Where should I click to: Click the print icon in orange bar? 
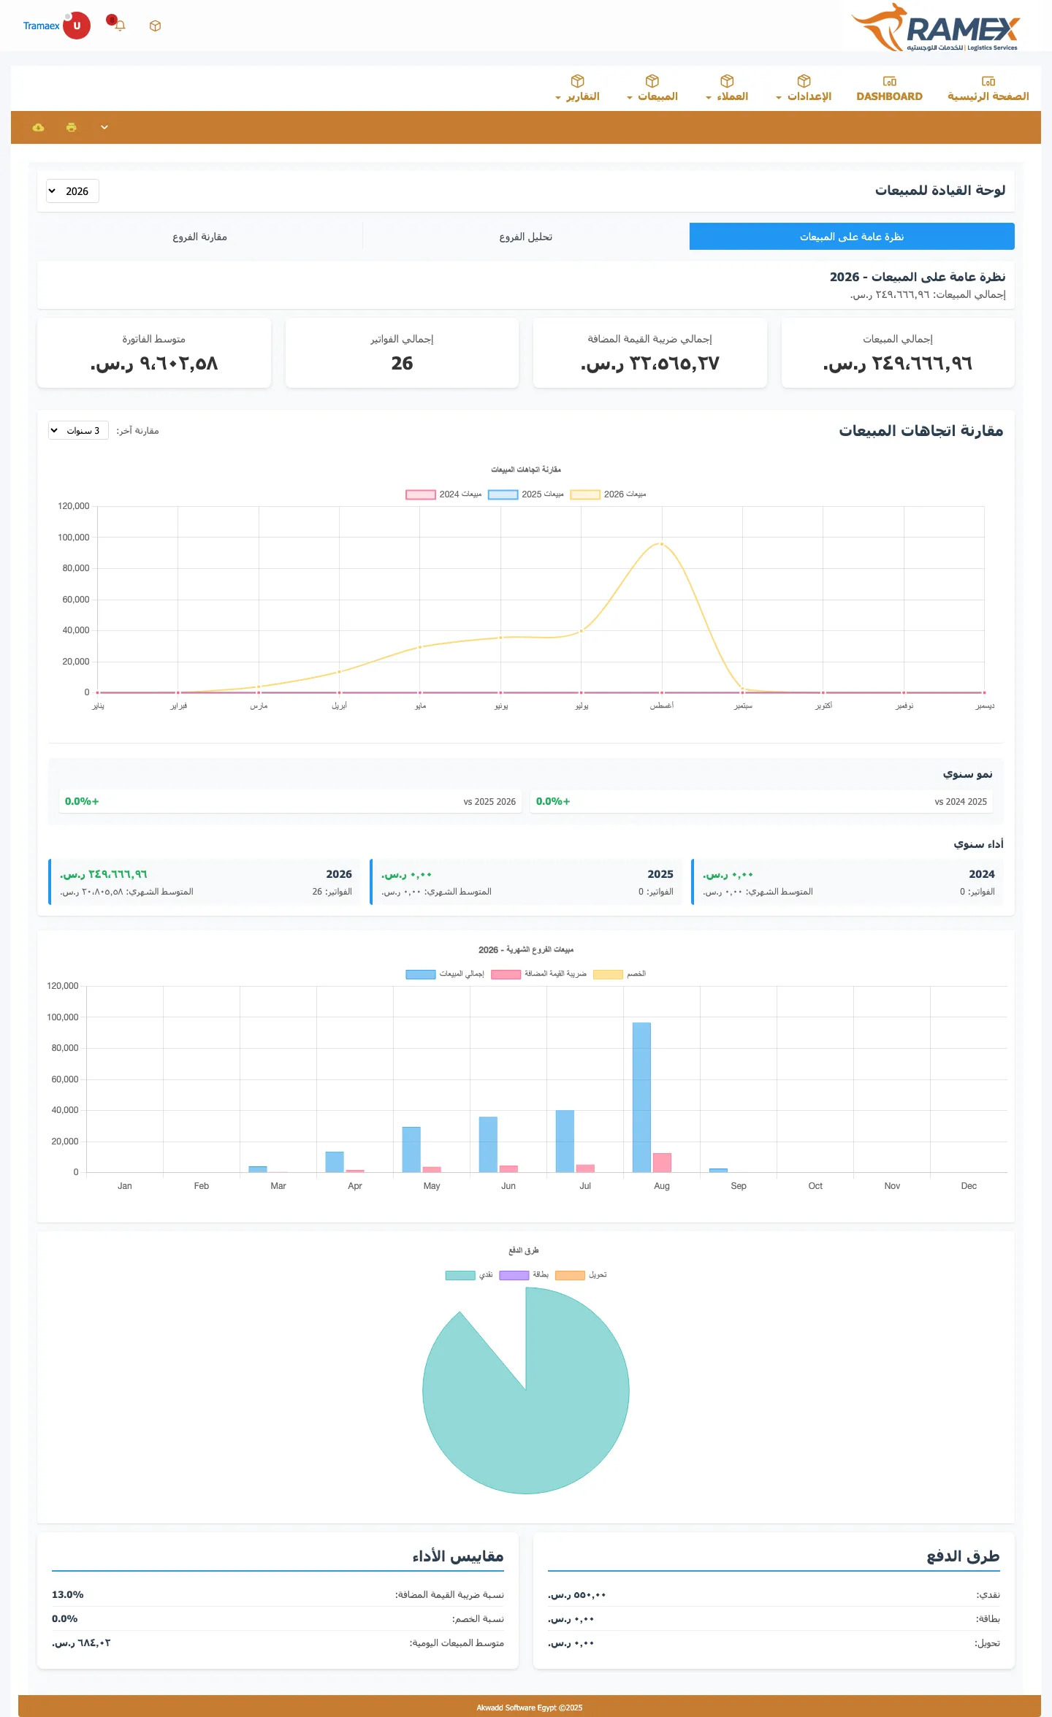(71, 127)
